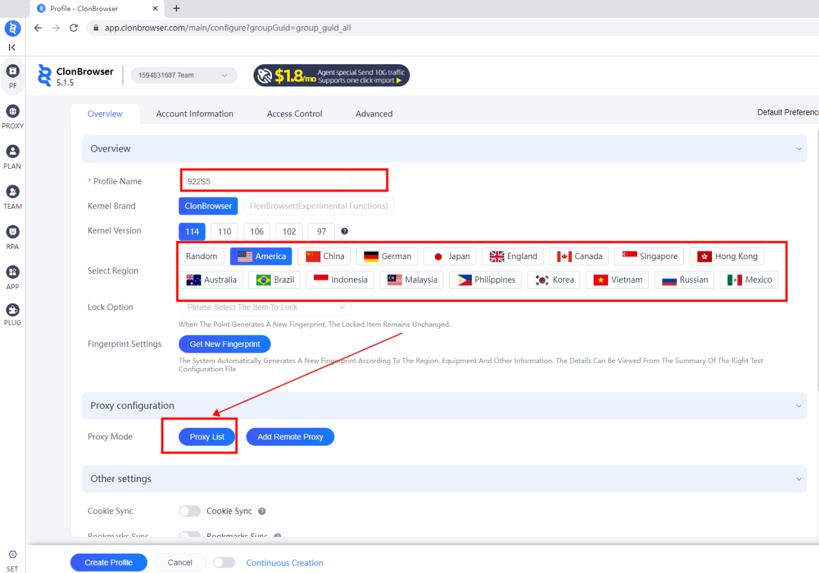819x573 pixels.
Task: Open the PROXY section in sidebar
Action: (12, 111)
